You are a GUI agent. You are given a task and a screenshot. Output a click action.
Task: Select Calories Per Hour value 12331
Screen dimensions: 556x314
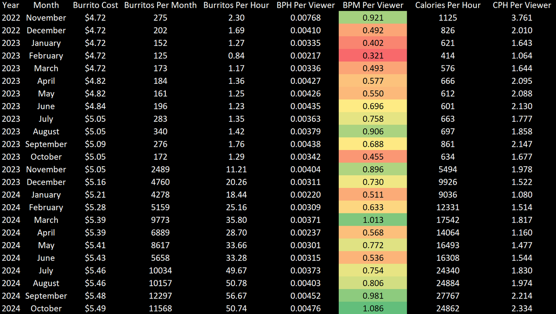[x=448, y=207]
